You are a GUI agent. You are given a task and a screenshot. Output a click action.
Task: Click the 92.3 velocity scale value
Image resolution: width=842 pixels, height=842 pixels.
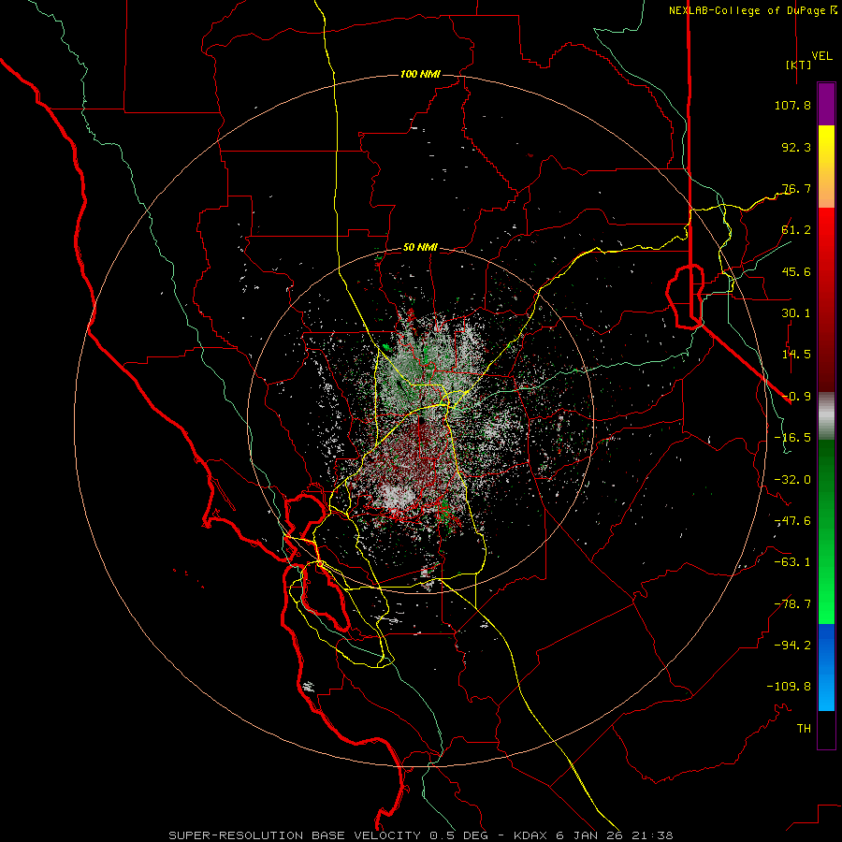796,147
